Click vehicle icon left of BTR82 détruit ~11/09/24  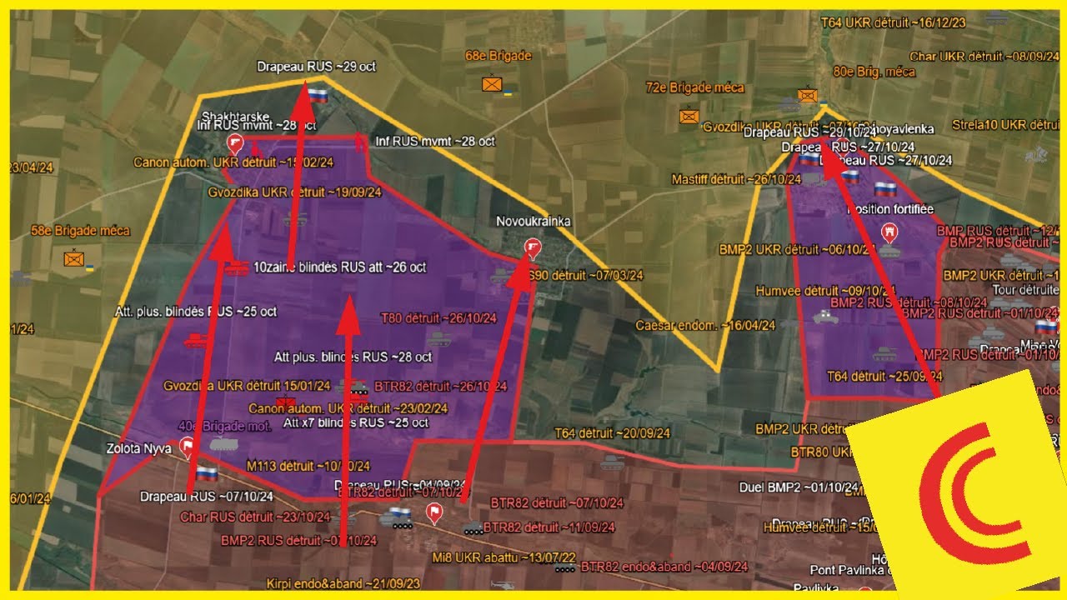click(x=473, y=527)
